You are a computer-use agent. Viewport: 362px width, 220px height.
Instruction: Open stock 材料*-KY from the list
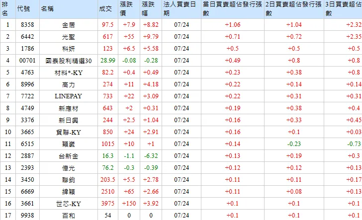click(69, 73)
